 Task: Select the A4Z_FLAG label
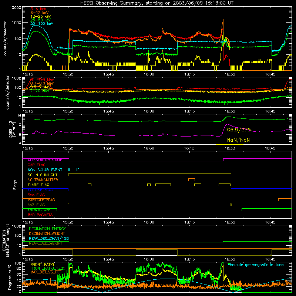(36, 205)
